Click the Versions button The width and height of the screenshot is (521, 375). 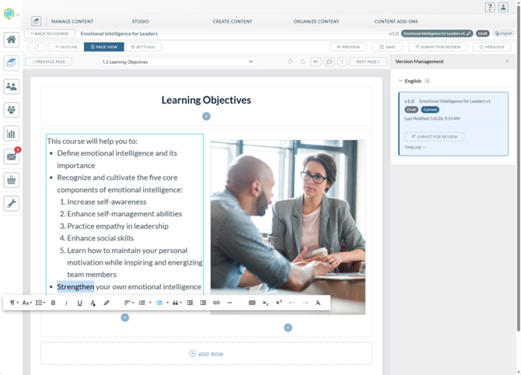(491, 47)
